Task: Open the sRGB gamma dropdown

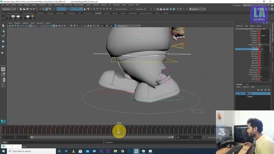Action: tap(128, 26)
